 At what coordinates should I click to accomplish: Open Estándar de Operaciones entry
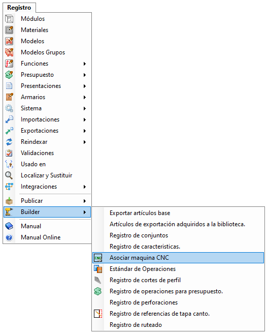click(x=178, y=269)
